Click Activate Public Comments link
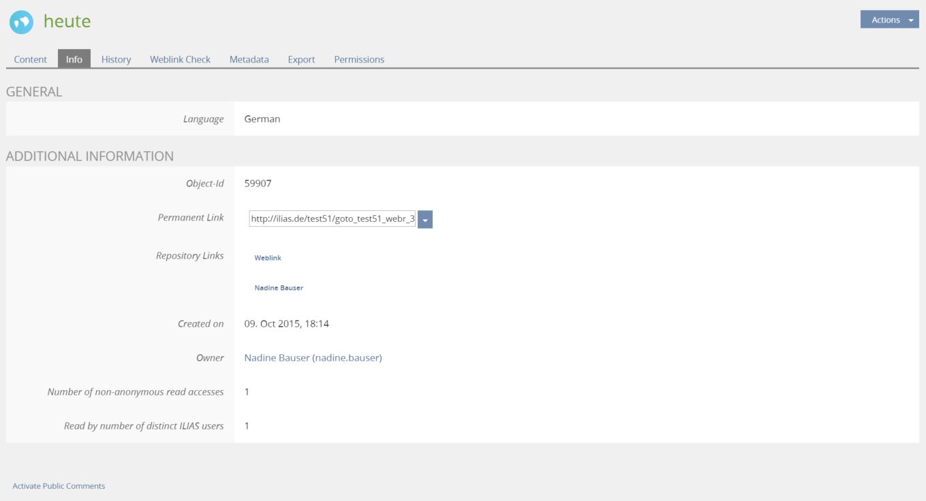The height and width of the screenshot is (501, 926). [x=59, y=486]
